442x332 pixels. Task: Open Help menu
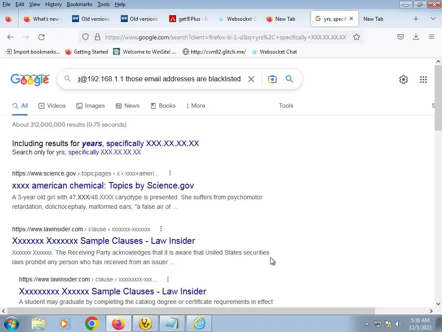pos(120,4)
